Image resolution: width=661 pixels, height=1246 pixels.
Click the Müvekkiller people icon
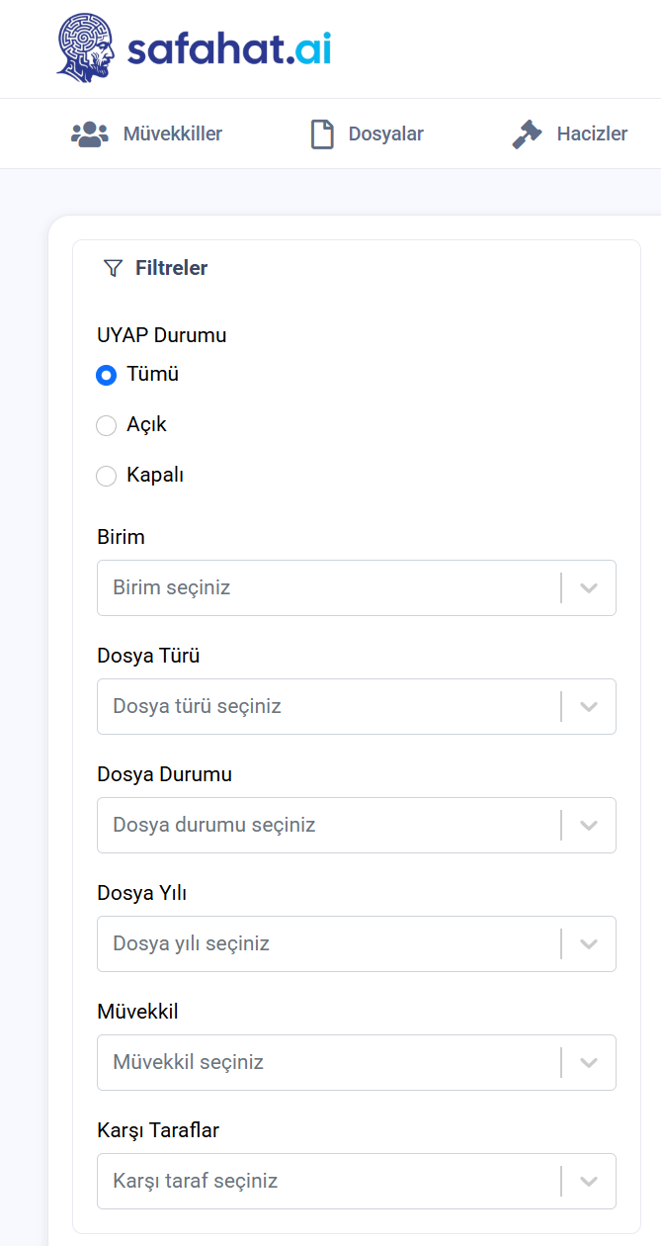pyautogui.click(x=90, y=134)
